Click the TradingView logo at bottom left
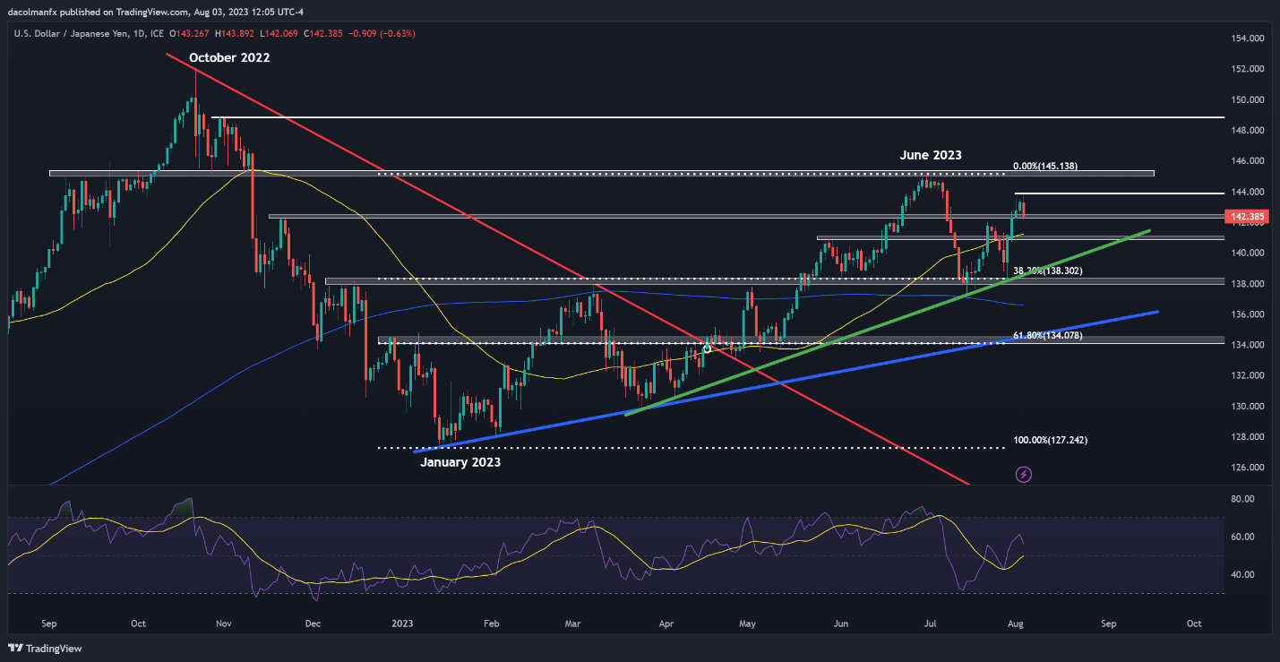 45,648
